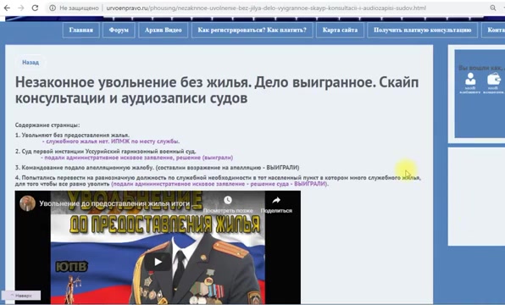Click text '2. Суд первой инстанции Уссурийский гарнизонный военный суд.'
Screen dimensions: 505x305
pyautogui.click(x=105, y=152)
